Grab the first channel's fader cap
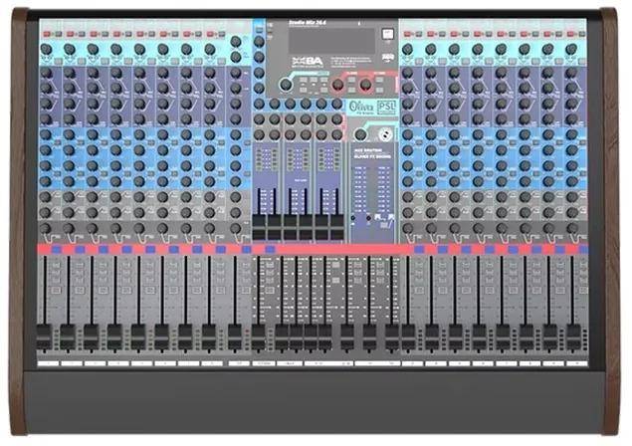The image size is (632, 446). 45,337
